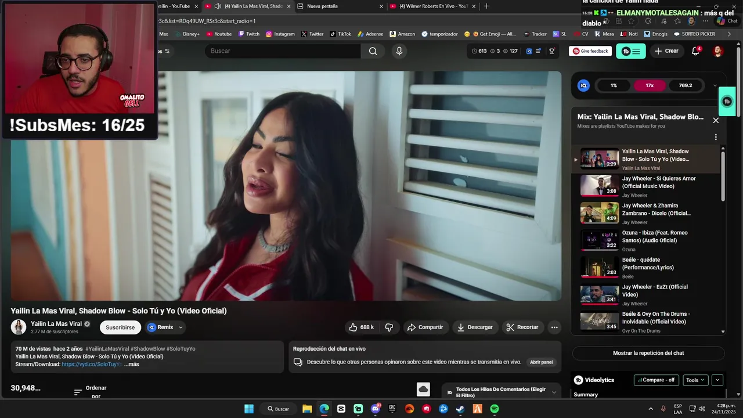The height and width of the screenshot is (418, 743).
Task: Select the (4) Yailin La Mas Viral browser tab
Action: [249, 6]
